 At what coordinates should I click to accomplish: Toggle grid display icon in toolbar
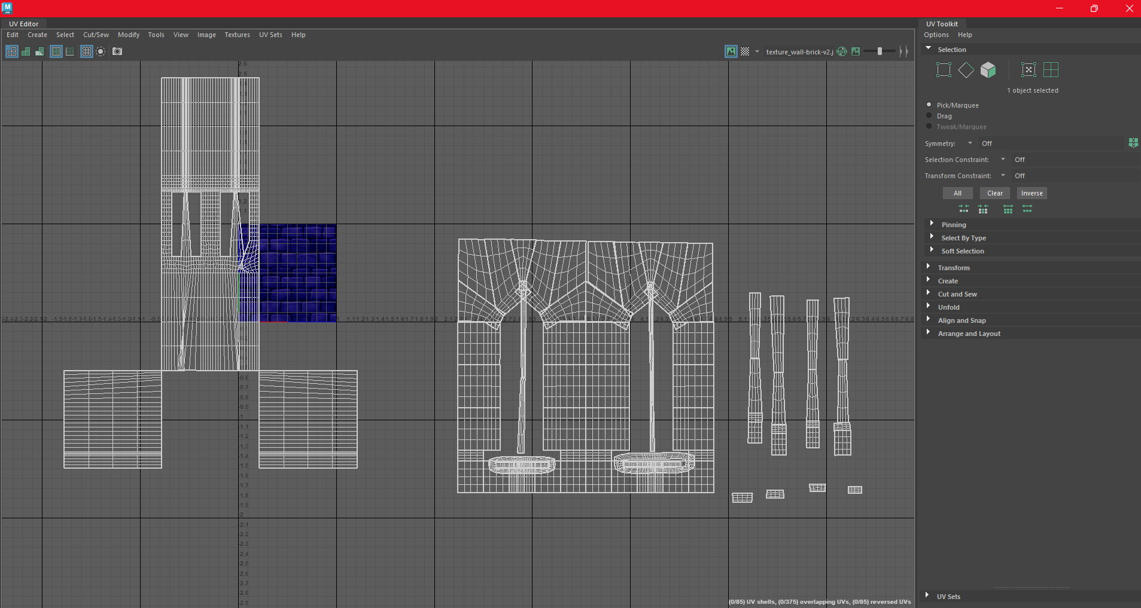tap(87, 51)
